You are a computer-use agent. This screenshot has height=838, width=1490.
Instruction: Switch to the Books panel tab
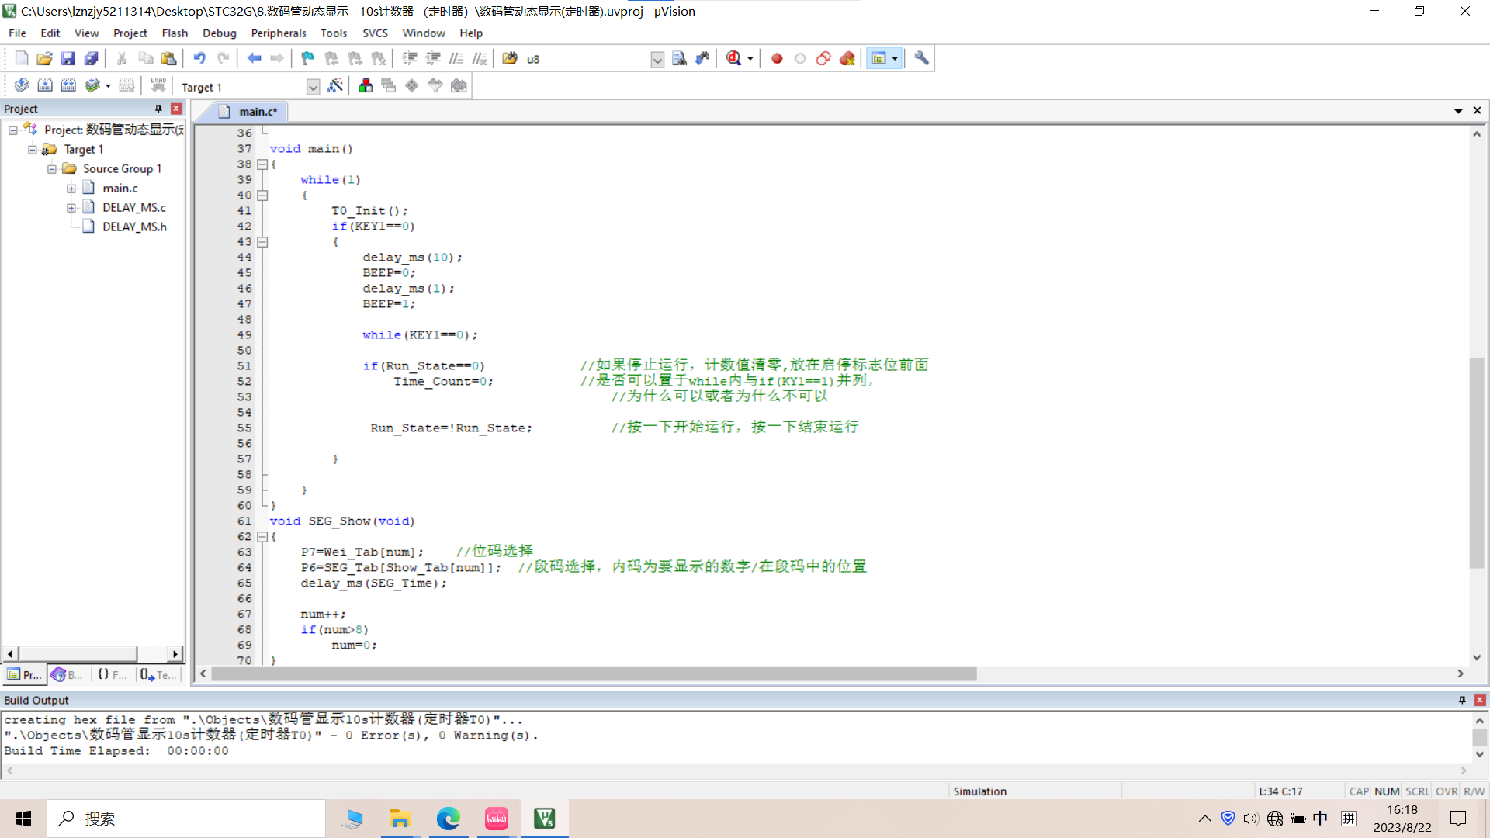[x=68, y=675]
